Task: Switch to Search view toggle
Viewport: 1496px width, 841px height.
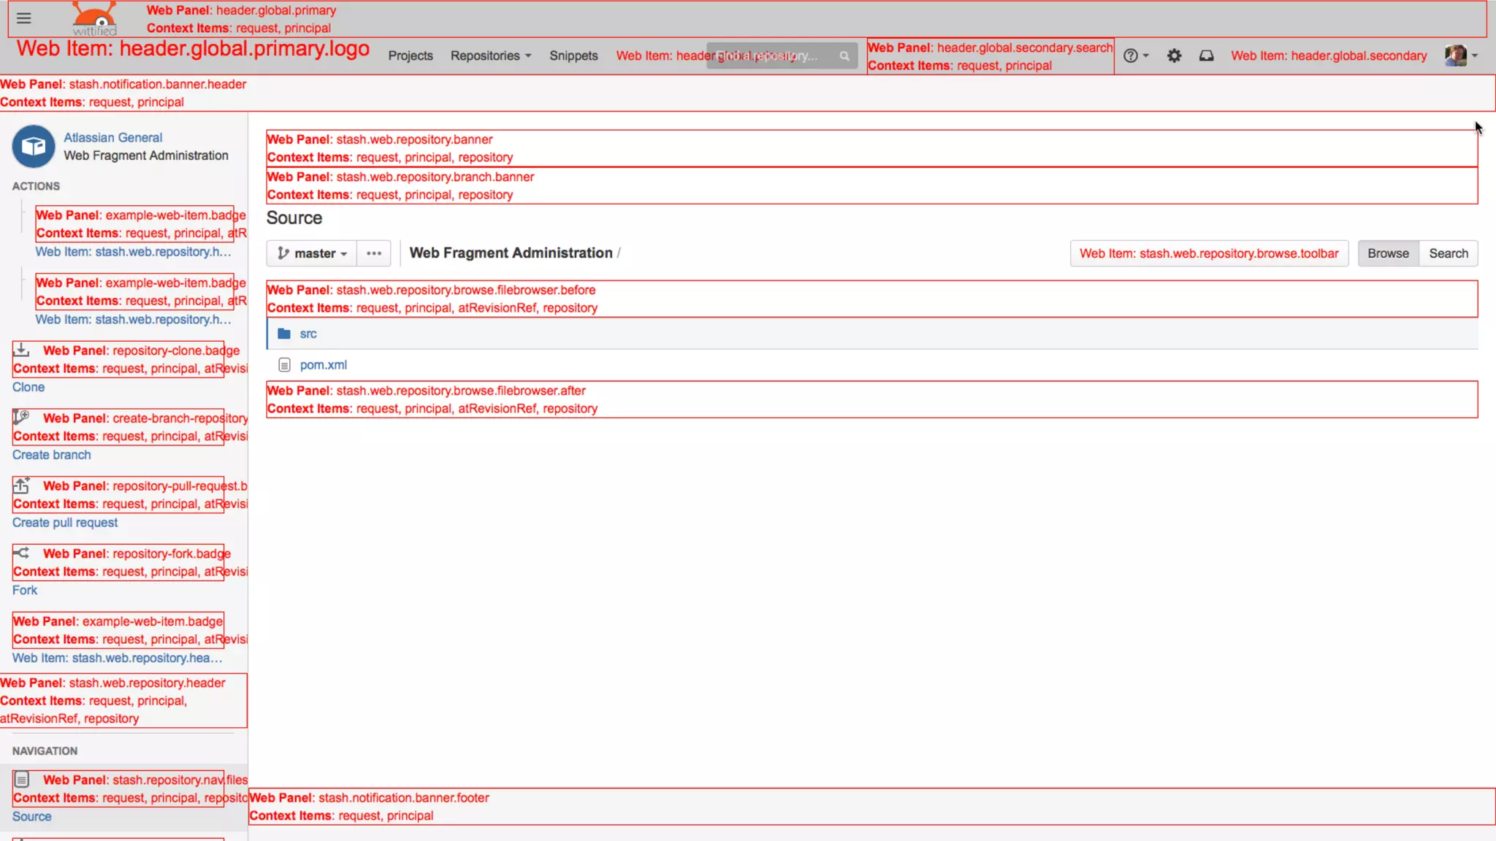Action: pos(1448,253)
